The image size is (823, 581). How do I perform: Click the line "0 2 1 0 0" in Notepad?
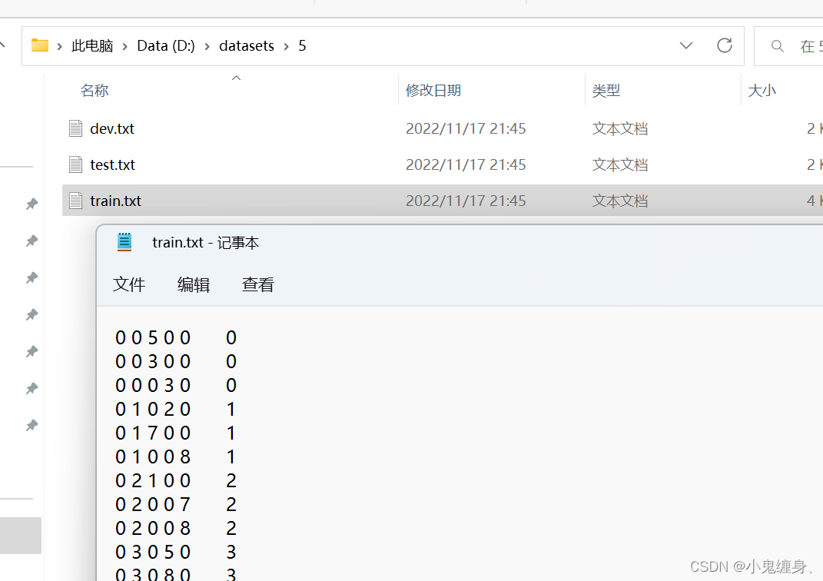pyautogui.click(x=153, y=480)
